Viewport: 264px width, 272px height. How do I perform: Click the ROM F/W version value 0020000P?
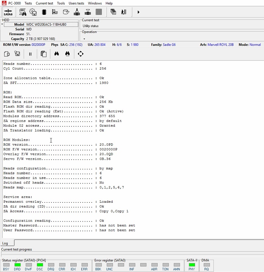tap(38, 45)
